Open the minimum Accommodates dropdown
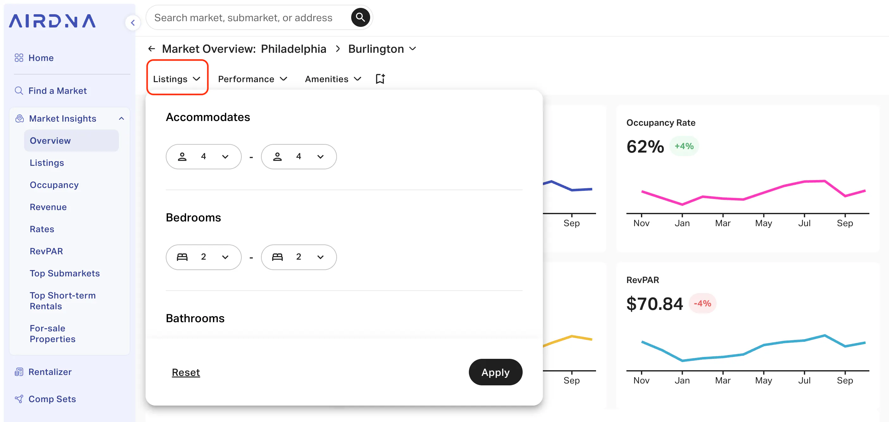This screenshot has width=889, height=422. click(x=204, y=157)
